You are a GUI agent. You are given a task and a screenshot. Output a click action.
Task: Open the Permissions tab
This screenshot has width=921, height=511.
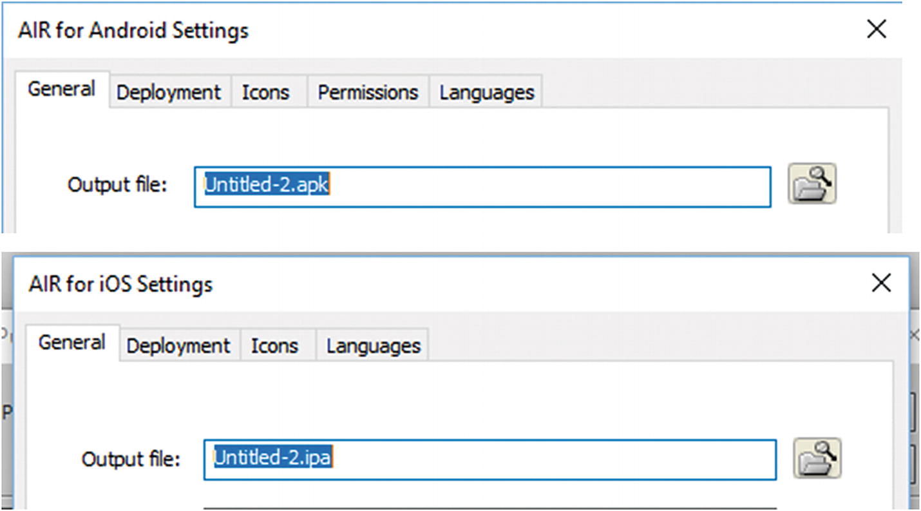click(368, 92)
